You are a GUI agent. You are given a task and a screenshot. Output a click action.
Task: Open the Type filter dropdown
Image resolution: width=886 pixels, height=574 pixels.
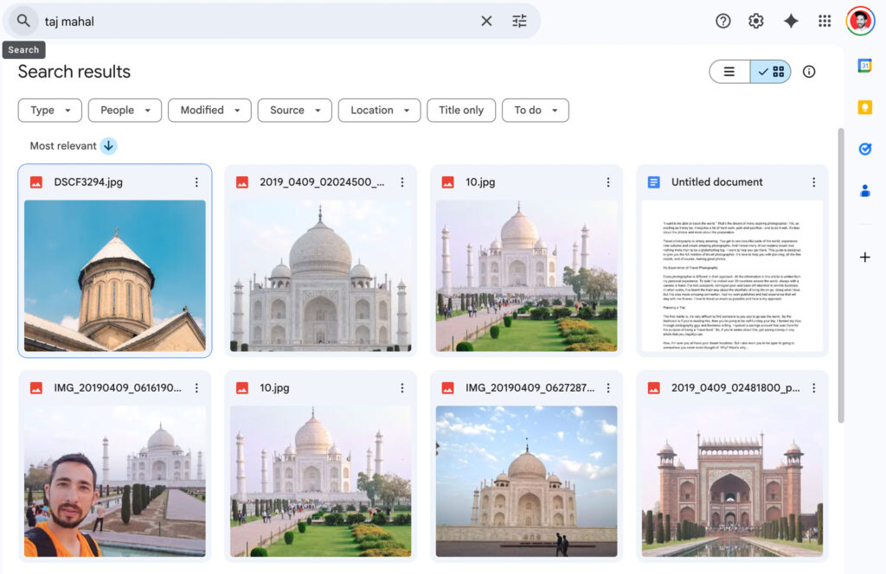[49, 111]
